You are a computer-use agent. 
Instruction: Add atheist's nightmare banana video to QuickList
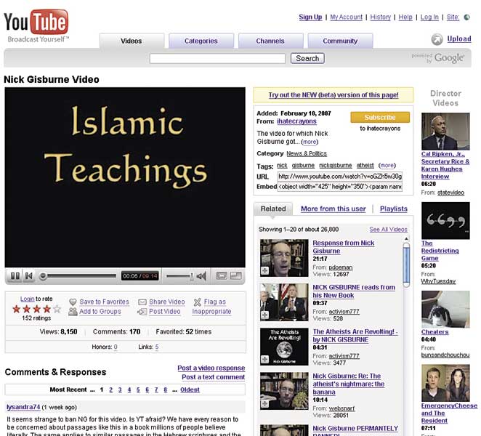pos(264,404)
